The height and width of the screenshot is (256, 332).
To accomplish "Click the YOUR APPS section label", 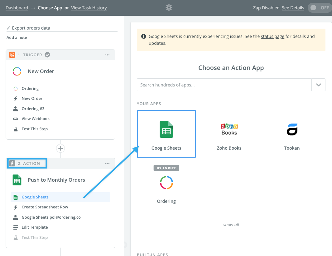I will pyautogui.click(x=149, y=104).
